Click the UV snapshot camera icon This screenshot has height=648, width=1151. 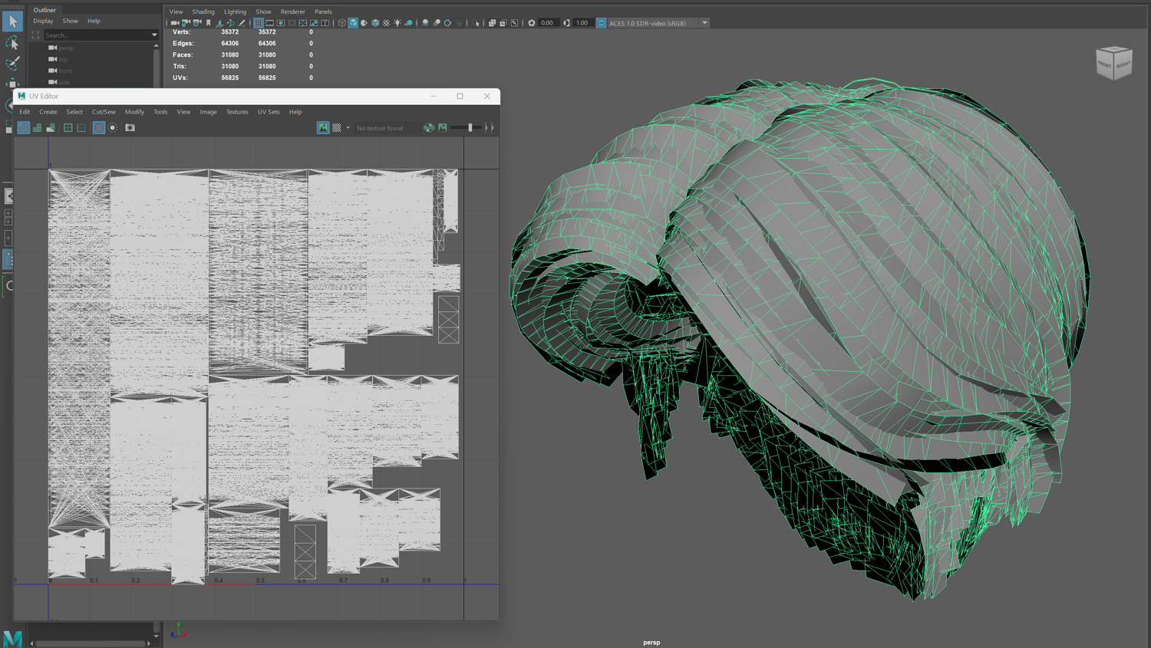point(130,128)
